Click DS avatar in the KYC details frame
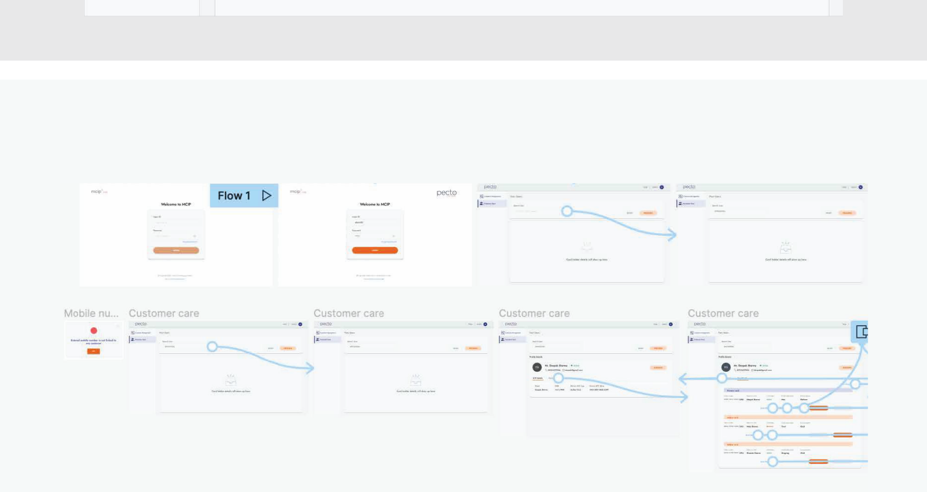This screenshot has width=927, height=492. (x=537, y=367)
